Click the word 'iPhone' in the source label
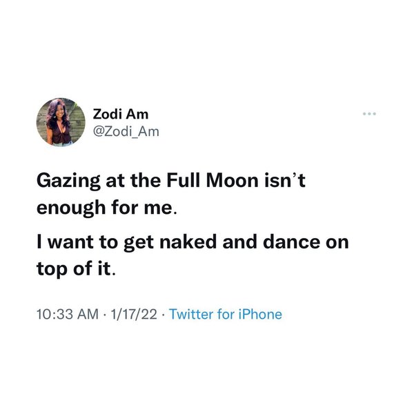This screenshot has width=414, height=414. [259, 314]
